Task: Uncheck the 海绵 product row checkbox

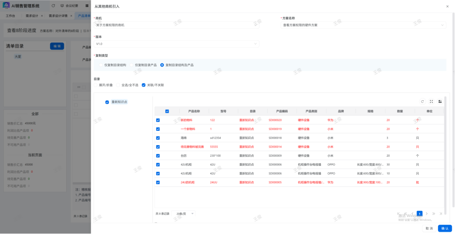Action: pos(158,138)
